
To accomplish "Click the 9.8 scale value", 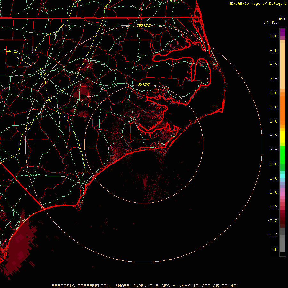I will pyautogui.click(x=274, y=36).
